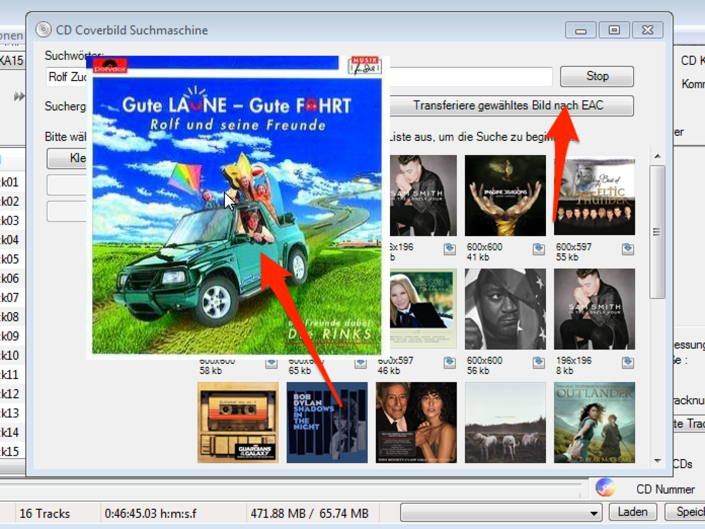
Task: Click Transferiere gewähltes Bild nach EAC
Action: coord(508,106)
